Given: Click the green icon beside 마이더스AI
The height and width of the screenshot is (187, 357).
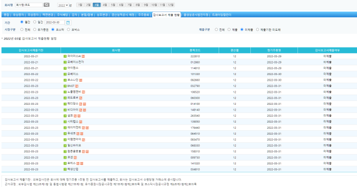Looking at the screenshot, I should click(65, 56).
